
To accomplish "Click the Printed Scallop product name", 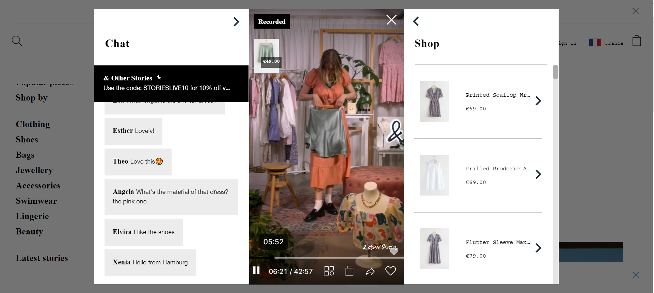I will point(498,95).
